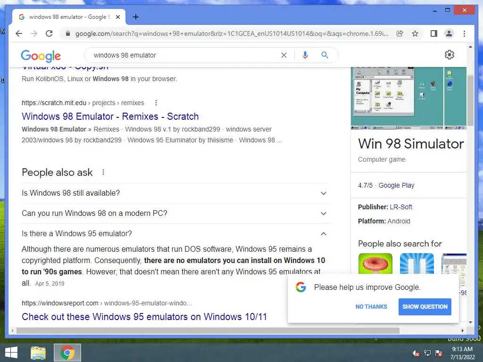Click the vertical scrollbar thumb
The image size is (483, 362).
470,100
